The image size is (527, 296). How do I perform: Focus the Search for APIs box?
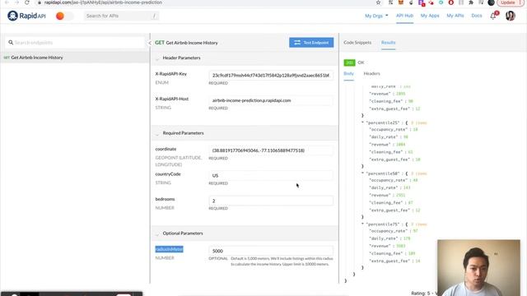point(121,16)
